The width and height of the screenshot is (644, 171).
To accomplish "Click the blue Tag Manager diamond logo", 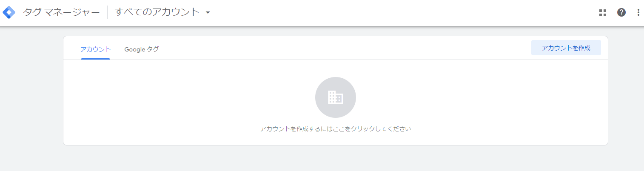I will click(9, 12).
